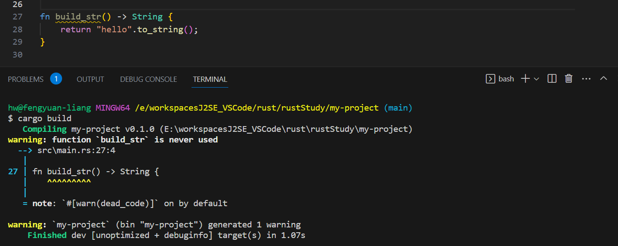Viewport: 618px width, 246px height.
Task: Click the return keyword in editor
Action: [76, 30]
